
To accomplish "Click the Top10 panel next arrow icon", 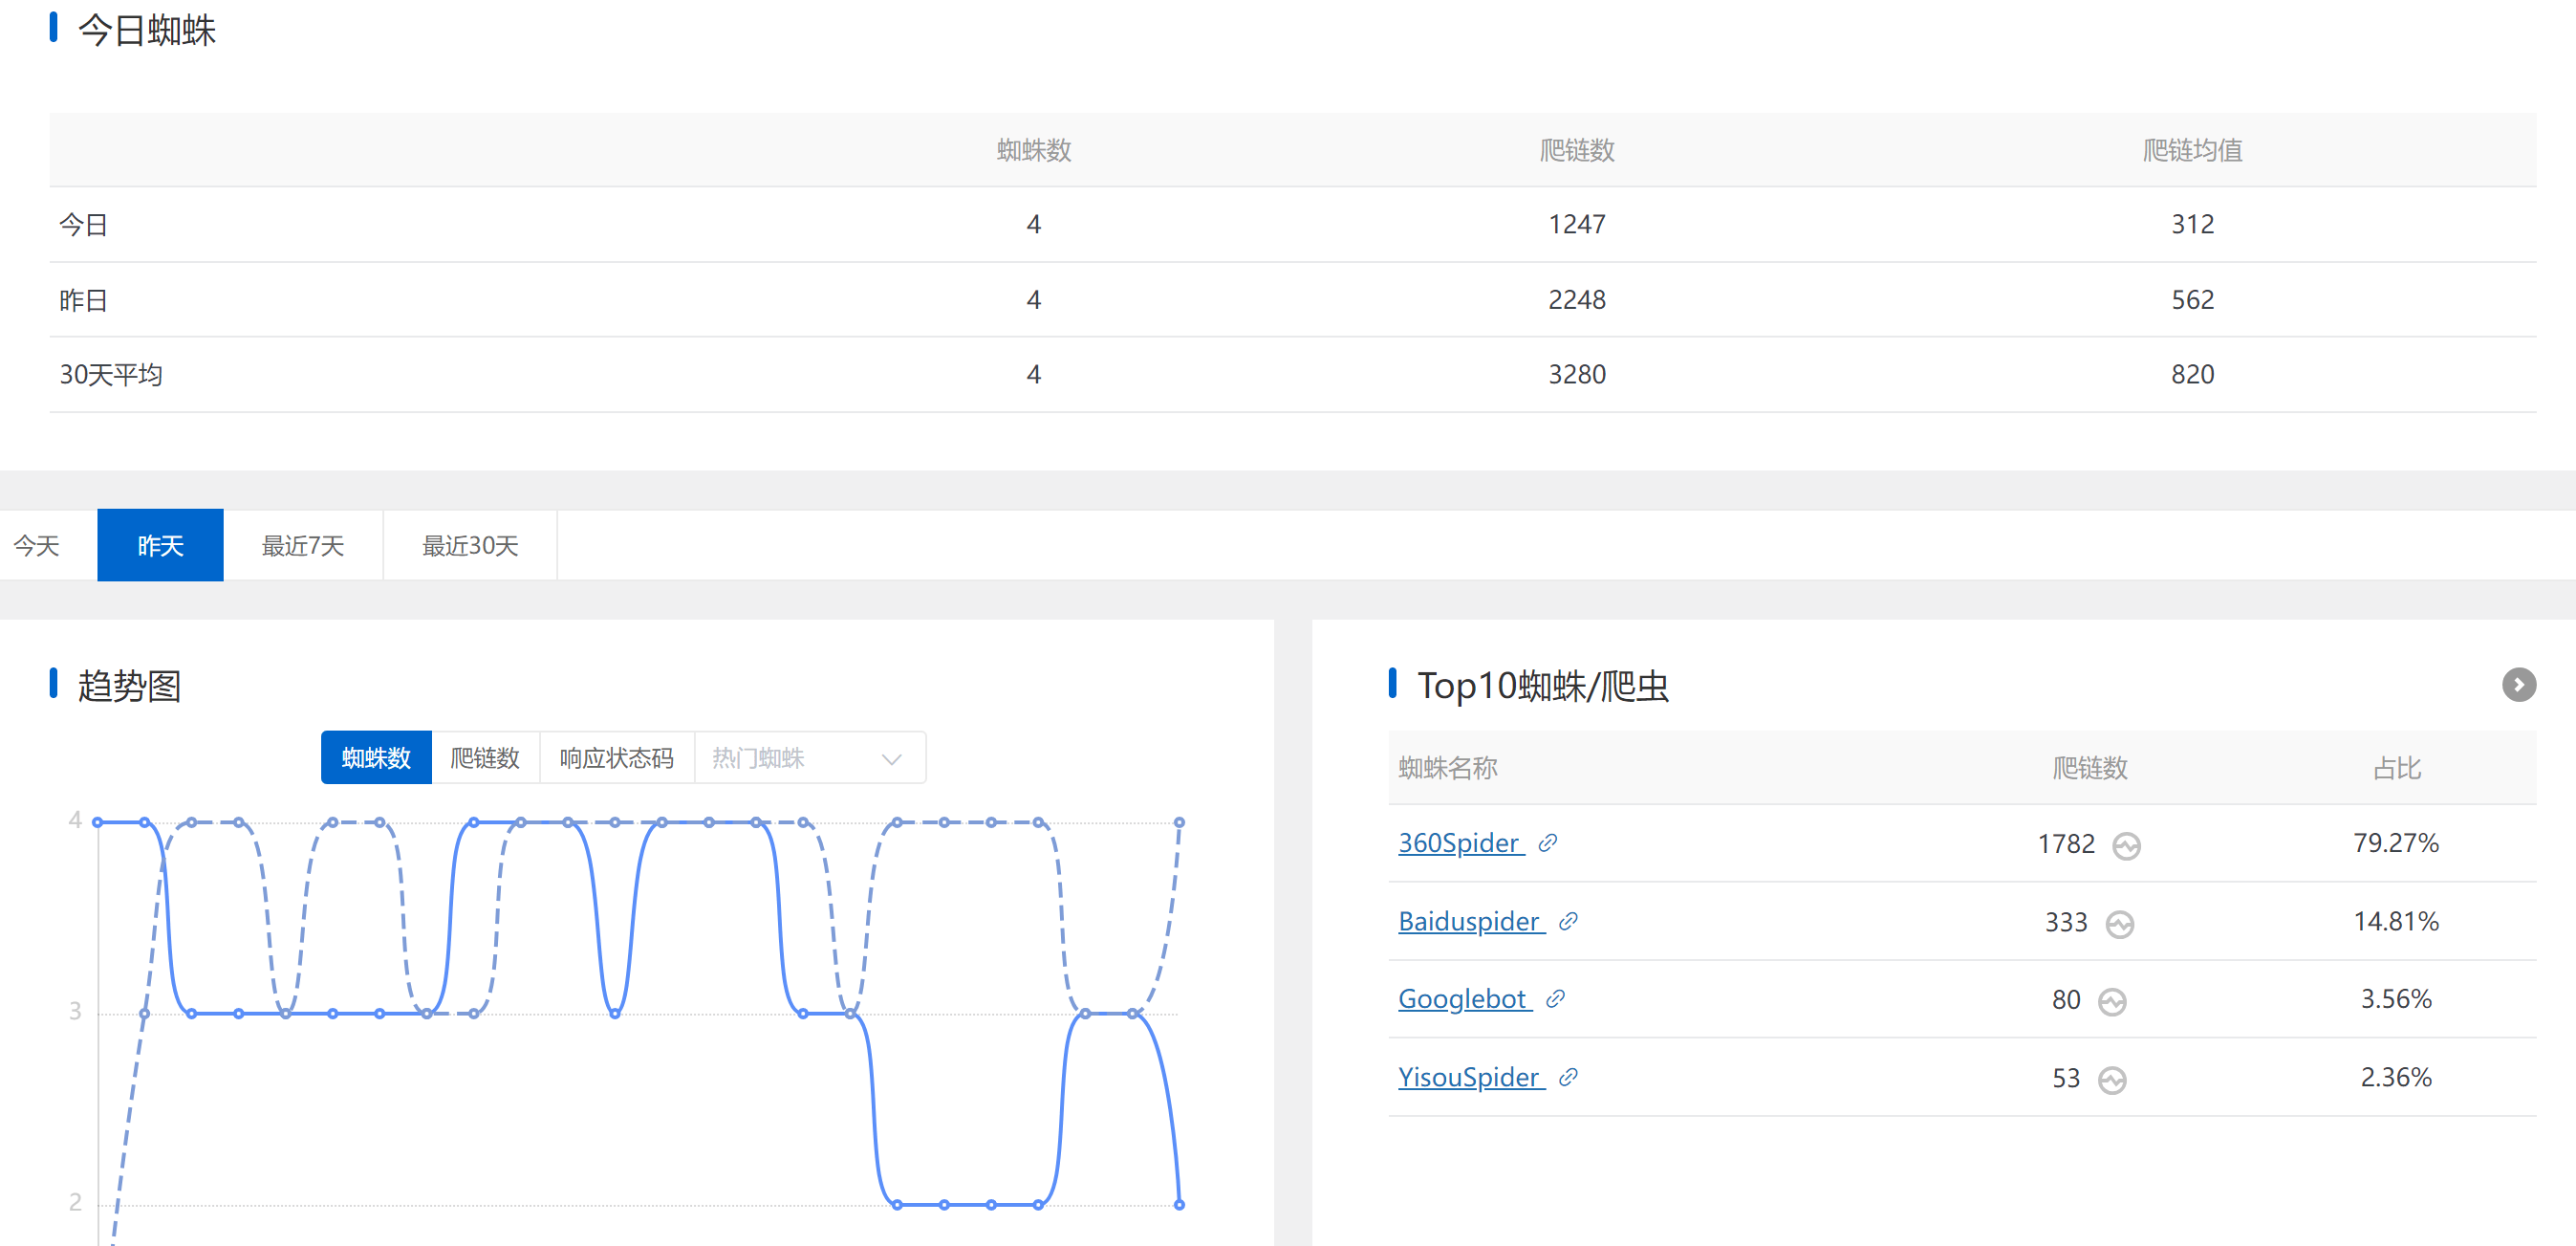I will click(x=2518, y=685).
